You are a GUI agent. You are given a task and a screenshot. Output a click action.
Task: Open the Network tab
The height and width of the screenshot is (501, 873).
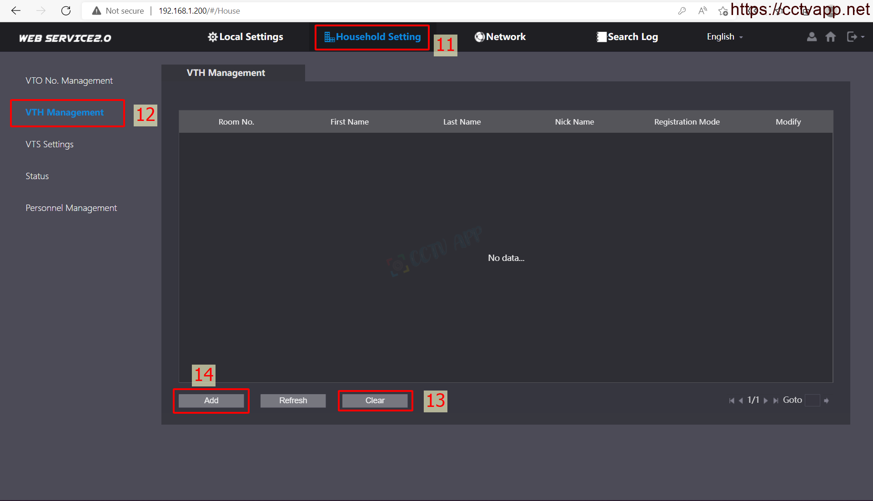[500, 37]
